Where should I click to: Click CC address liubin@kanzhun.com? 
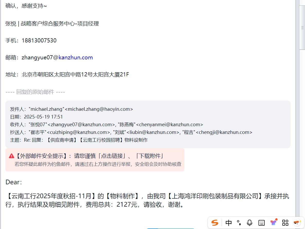coord(153,132)
